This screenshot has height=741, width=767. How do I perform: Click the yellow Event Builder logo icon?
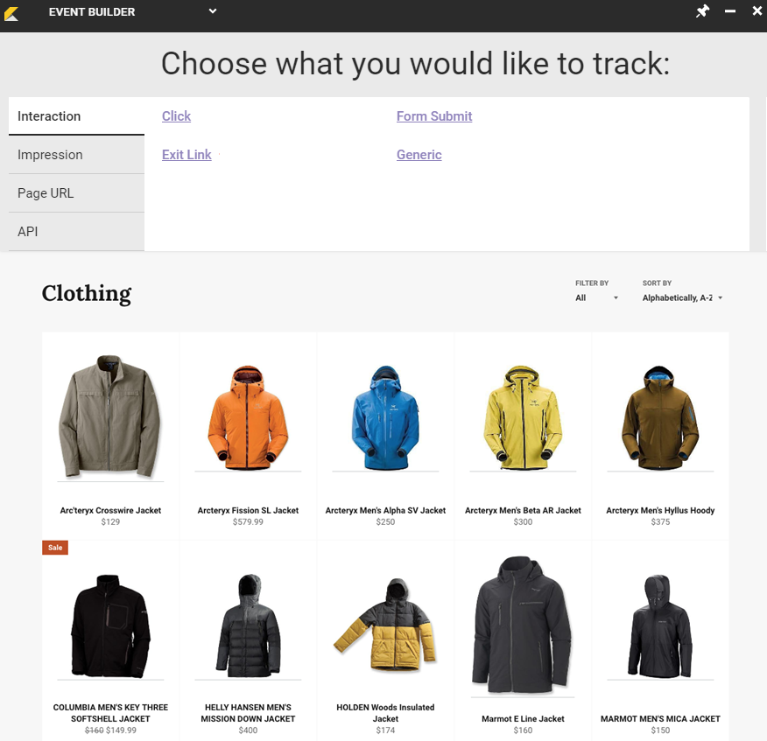[11, 13]
